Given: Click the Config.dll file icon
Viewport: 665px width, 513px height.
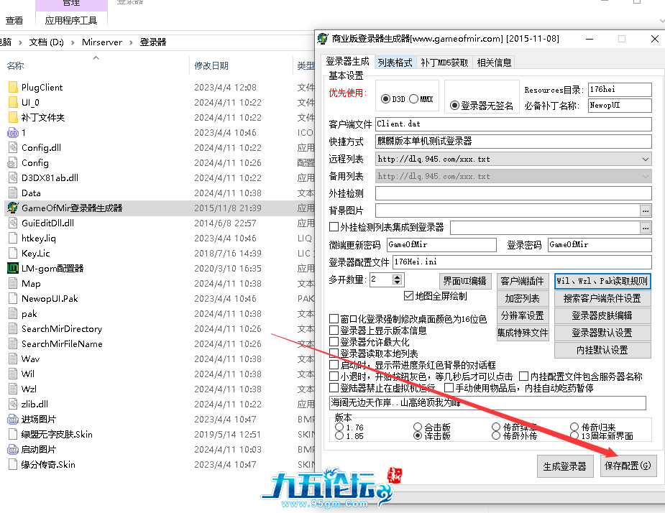Looking at the screenshot, I should (13, 147).
